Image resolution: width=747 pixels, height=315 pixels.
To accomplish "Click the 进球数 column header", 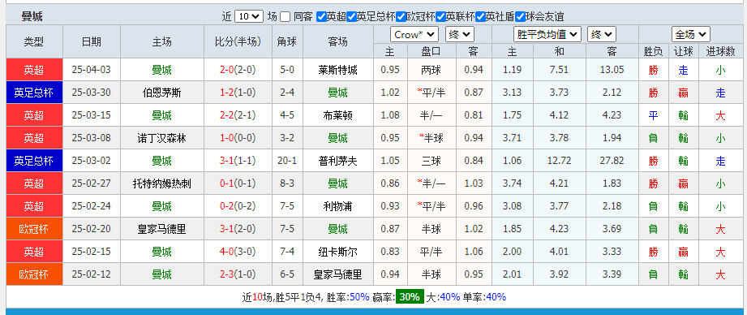I will pyautogui.click(x=720, y=51).
